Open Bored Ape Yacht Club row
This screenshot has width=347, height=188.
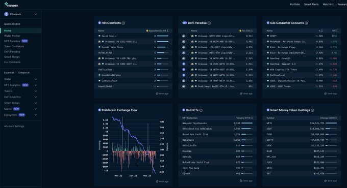click(217, 135)
